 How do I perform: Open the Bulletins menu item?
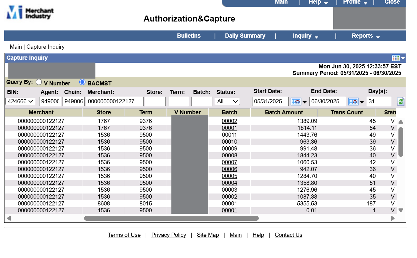pyautogui.click(x=189, y=36)
